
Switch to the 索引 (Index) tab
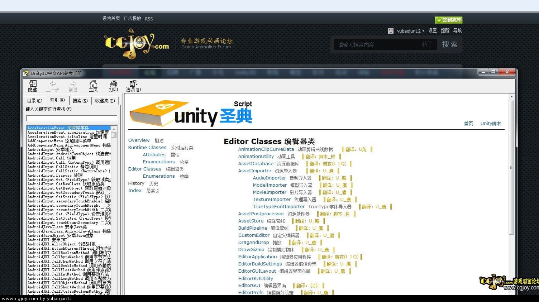point(57,100)
